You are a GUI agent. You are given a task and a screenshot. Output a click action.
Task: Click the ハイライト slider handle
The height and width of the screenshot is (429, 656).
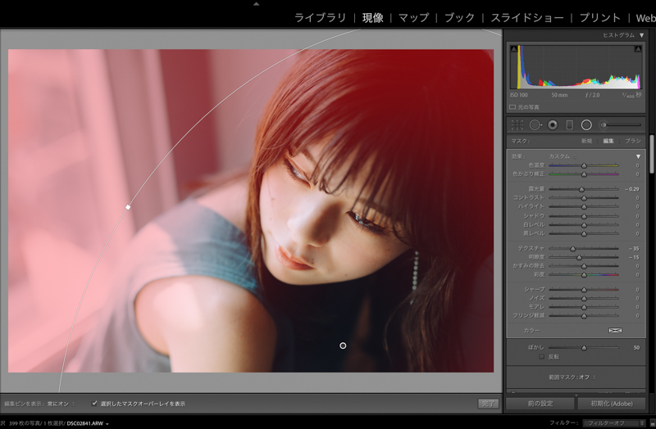click(x=584, y=207)
